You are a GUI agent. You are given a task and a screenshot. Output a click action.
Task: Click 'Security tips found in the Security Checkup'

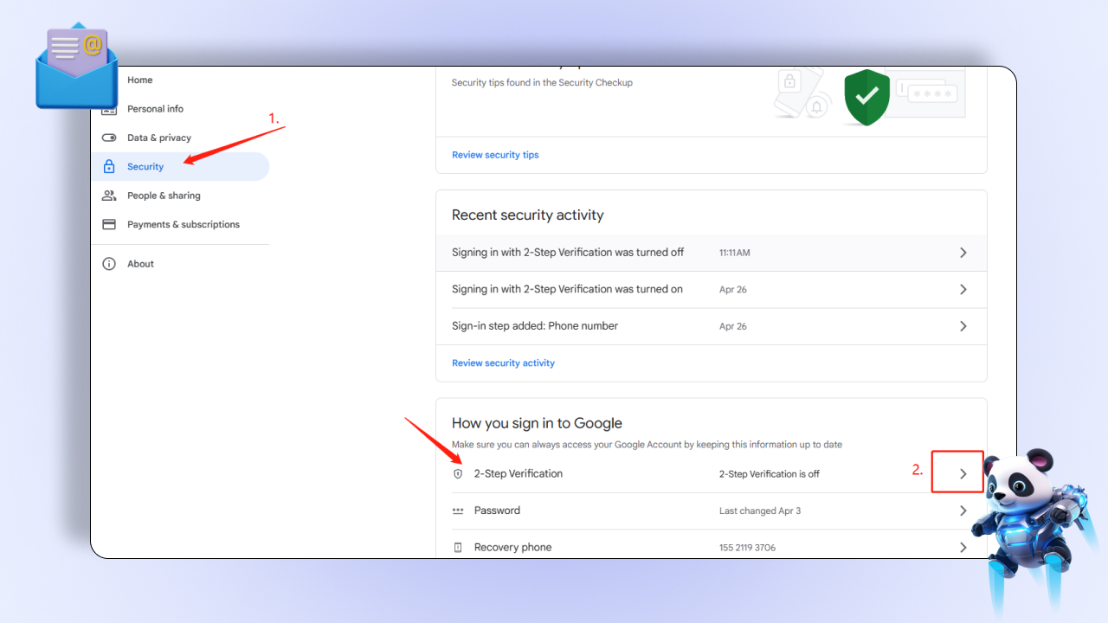coord(542,83)
